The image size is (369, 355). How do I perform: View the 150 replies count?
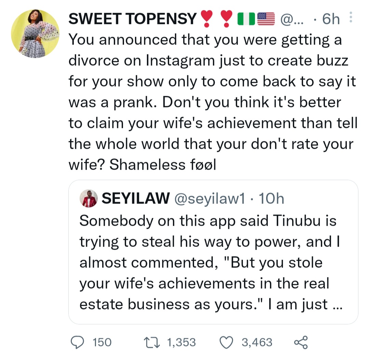(x=102, y=342)
